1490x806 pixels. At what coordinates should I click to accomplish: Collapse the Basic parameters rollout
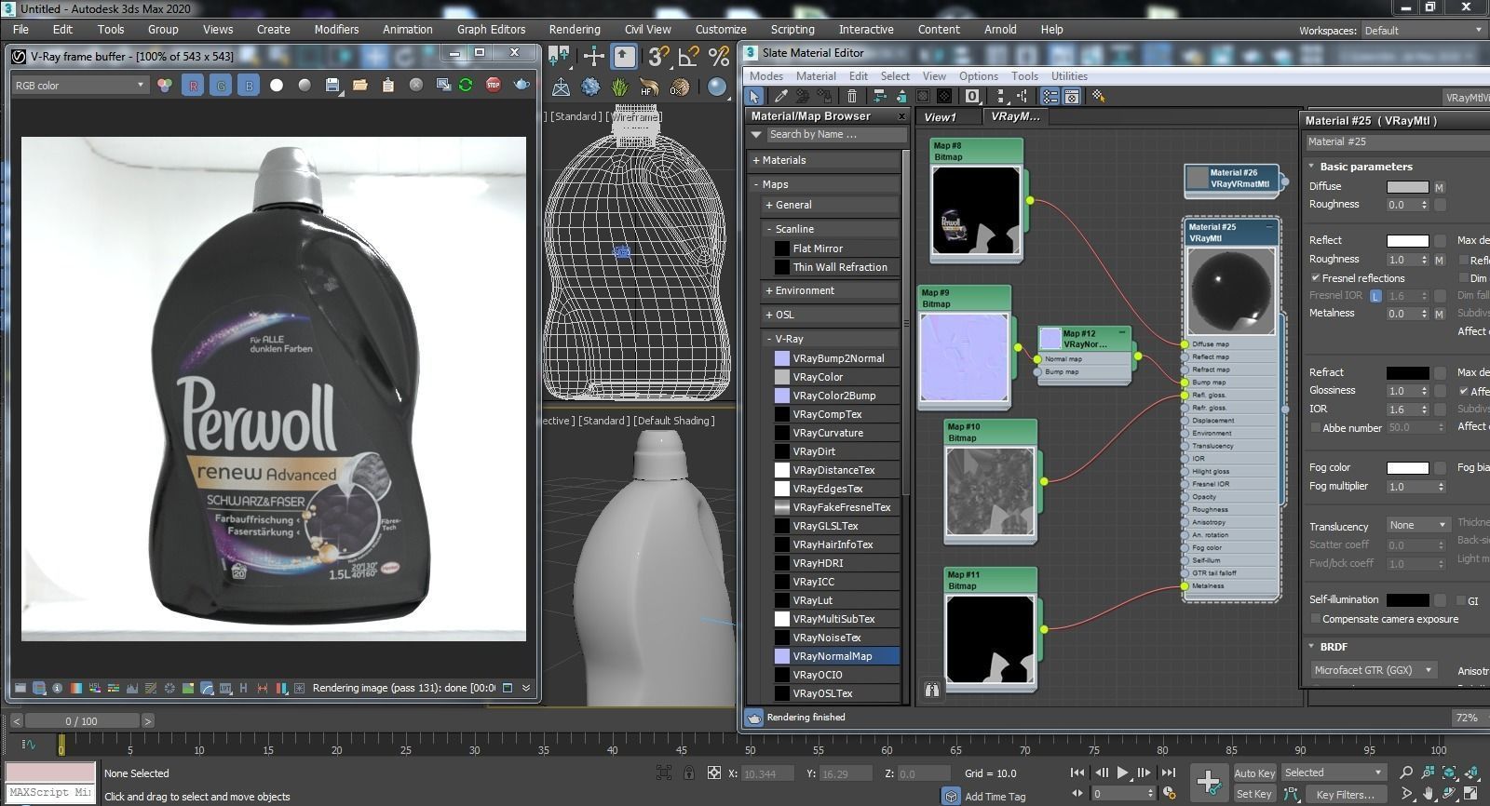click(1365, 167)
